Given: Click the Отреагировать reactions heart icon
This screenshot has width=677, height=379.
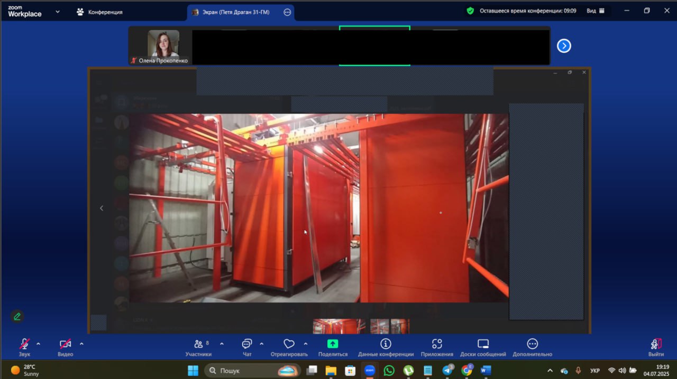Looking at the screenshot, I should click(289, 344).
